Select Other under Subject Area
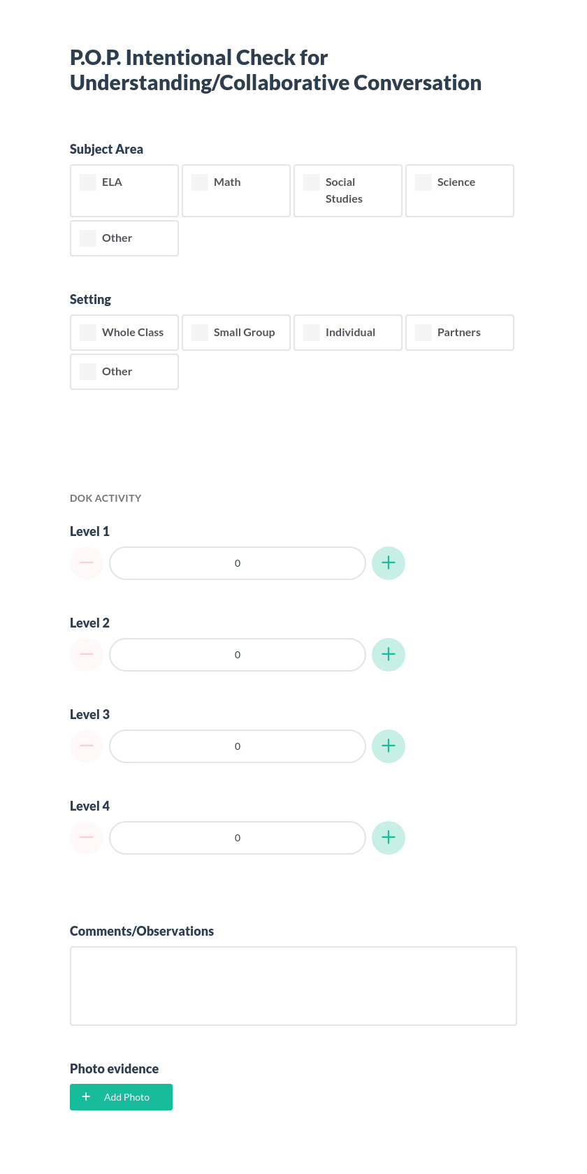 pos(87,238)
